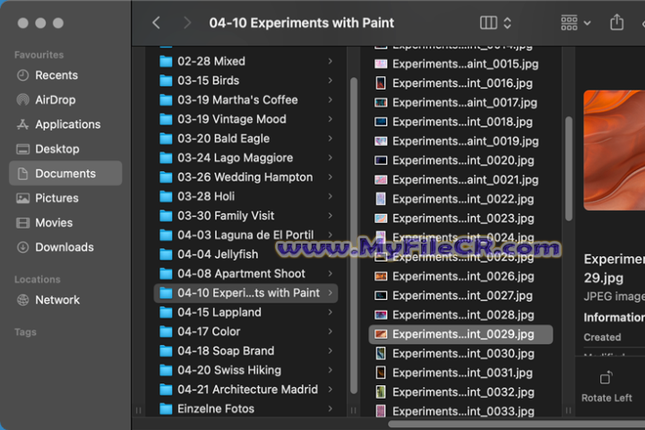Go back with the left chevron button
The width and height of the screenshot is (645, 430).
tap(156, 22)
